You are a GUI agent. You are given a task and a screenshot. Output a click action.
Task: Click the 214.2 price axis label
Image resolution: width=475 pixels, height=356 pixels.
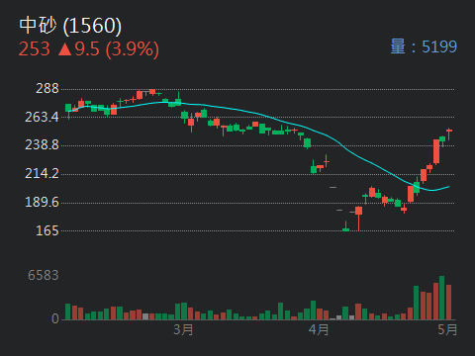42,173
